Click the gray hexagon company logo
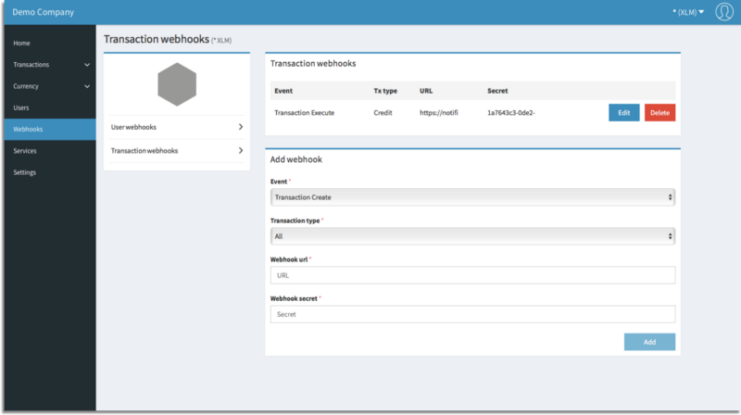741x415 pixels. tap(177, 84)
